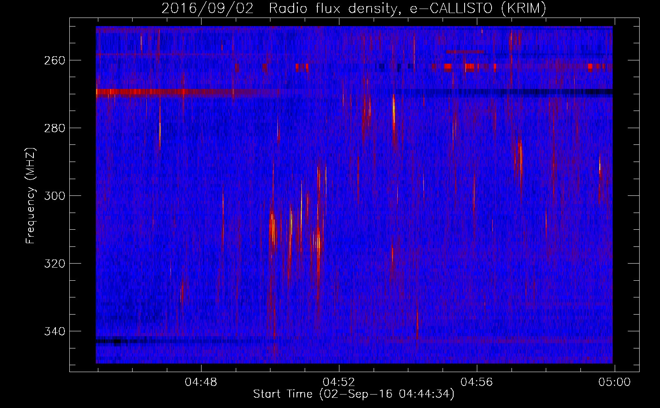660x408 pixels.
Task: Click the 04:48 time tick label
Action: pyautogui.click(x=201, y=382)
